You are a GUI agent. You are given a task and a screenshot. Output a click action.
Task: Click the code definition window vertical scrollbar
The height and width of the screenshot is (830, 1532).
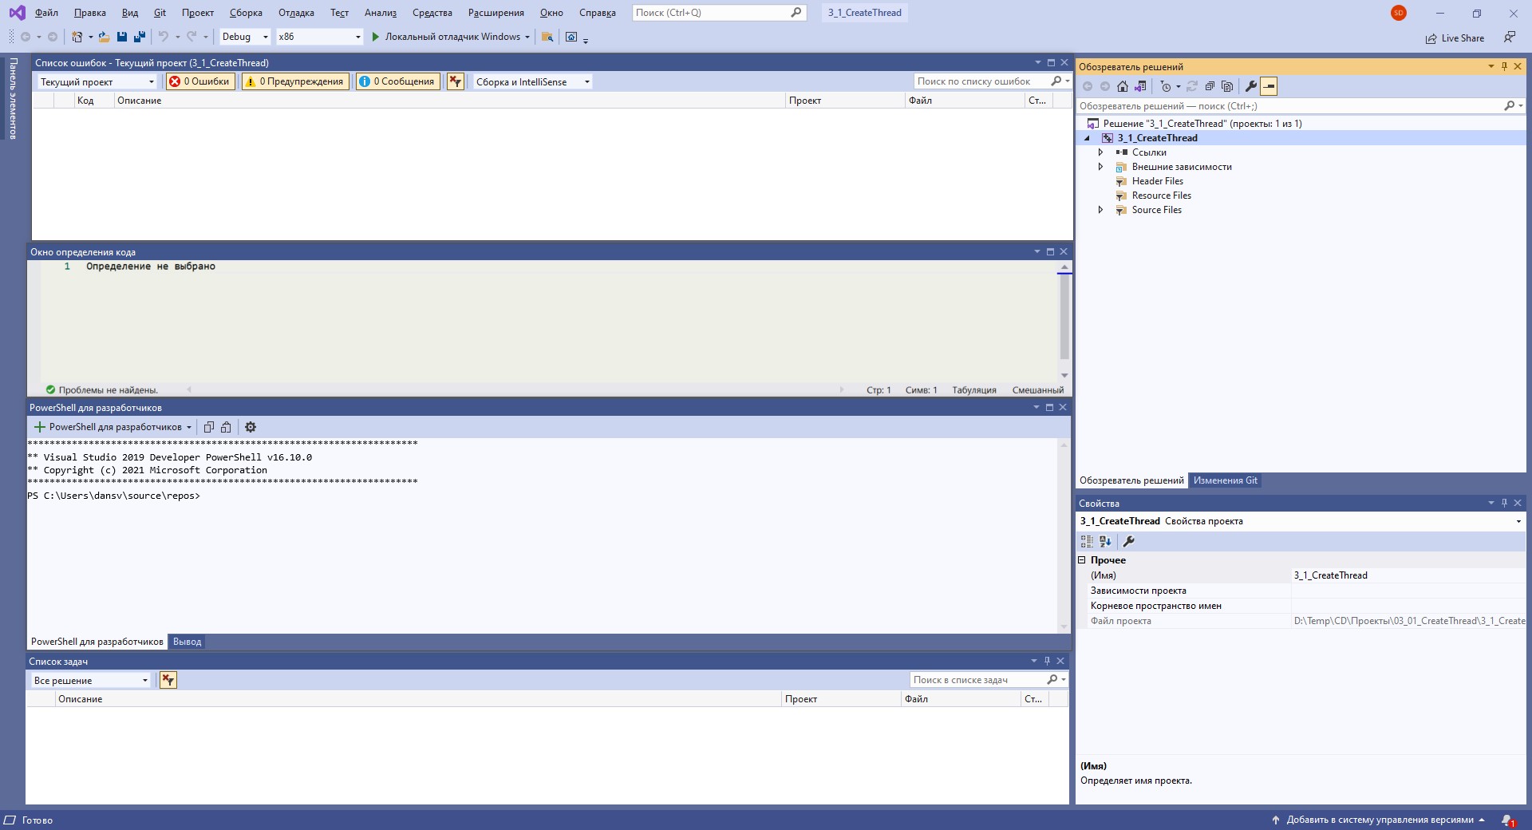[1064, 319]
